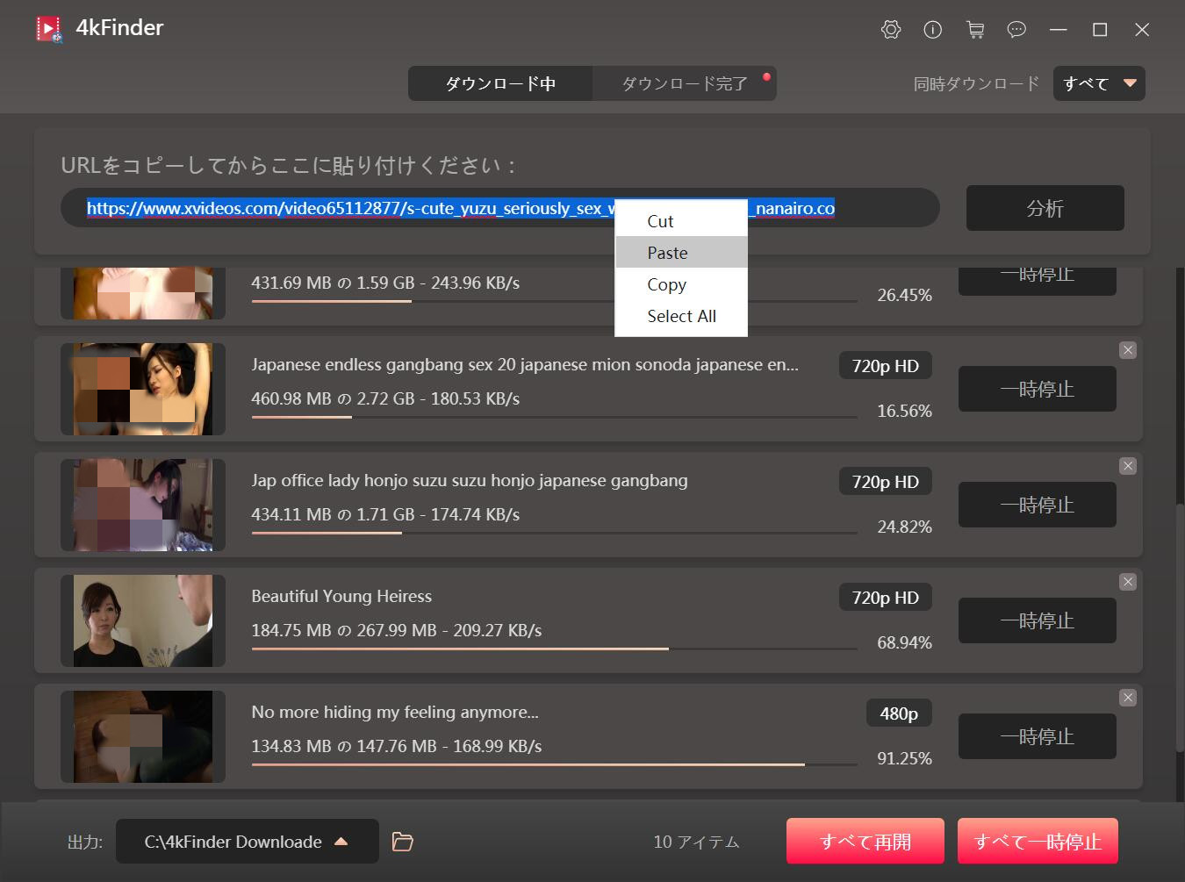The height and width of the screenshot is (882, 1185).
Task: Click the download list vertical scrollbar
Action: coord(1179,627)
